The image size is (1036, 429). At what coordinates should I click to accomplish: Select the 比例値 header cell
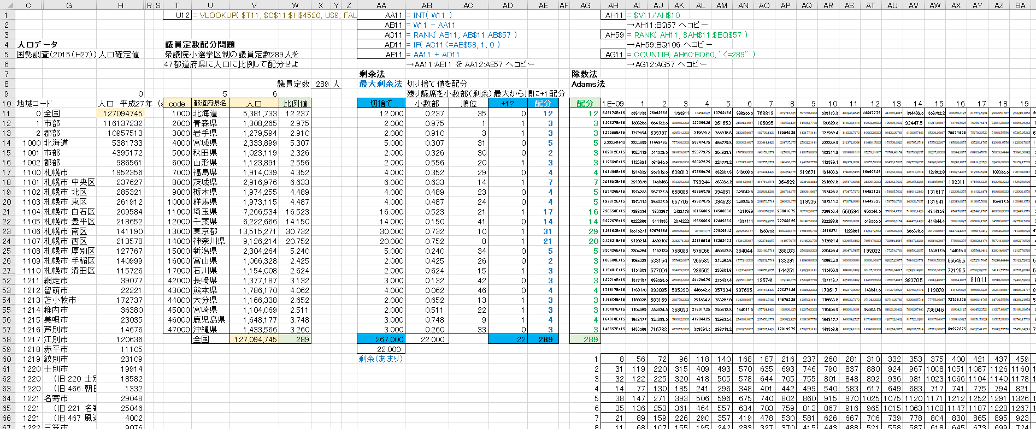[x=295, y=103]
